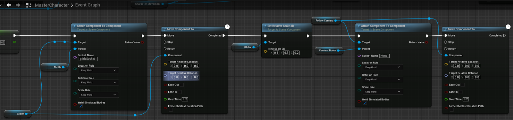The image size is (513, 120).
Task: Open the Event Graph breadcrumb
Action: coord(88,5)
